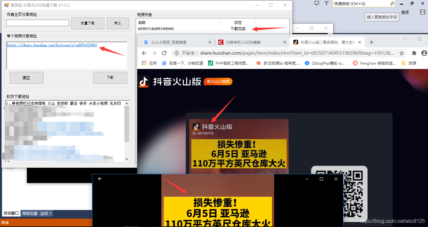Click 登录 sign-in in Visual Studio

(x=405, y=12)
